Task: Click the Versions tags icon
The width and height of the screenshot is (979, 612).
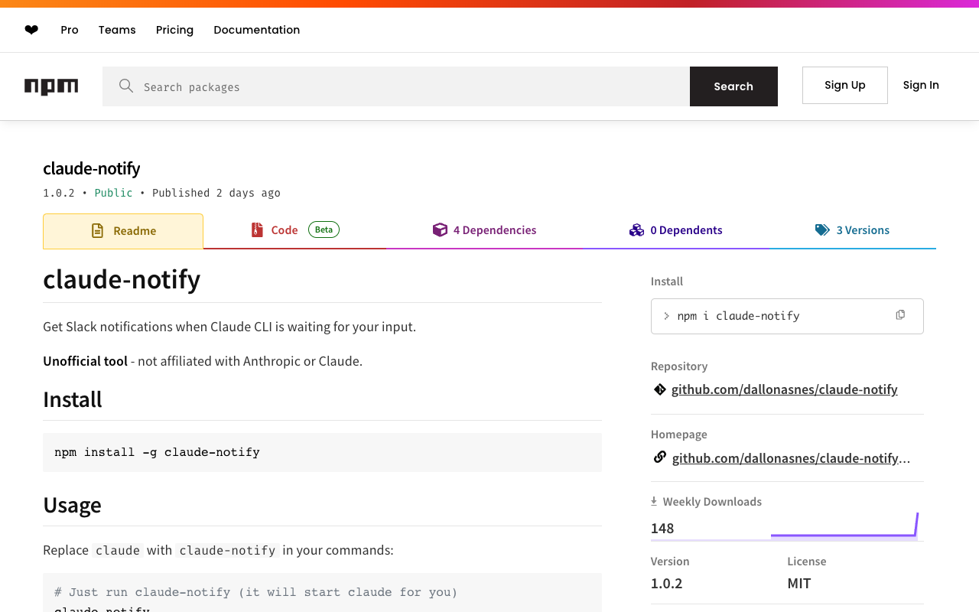Action: [x=822, y=229]
